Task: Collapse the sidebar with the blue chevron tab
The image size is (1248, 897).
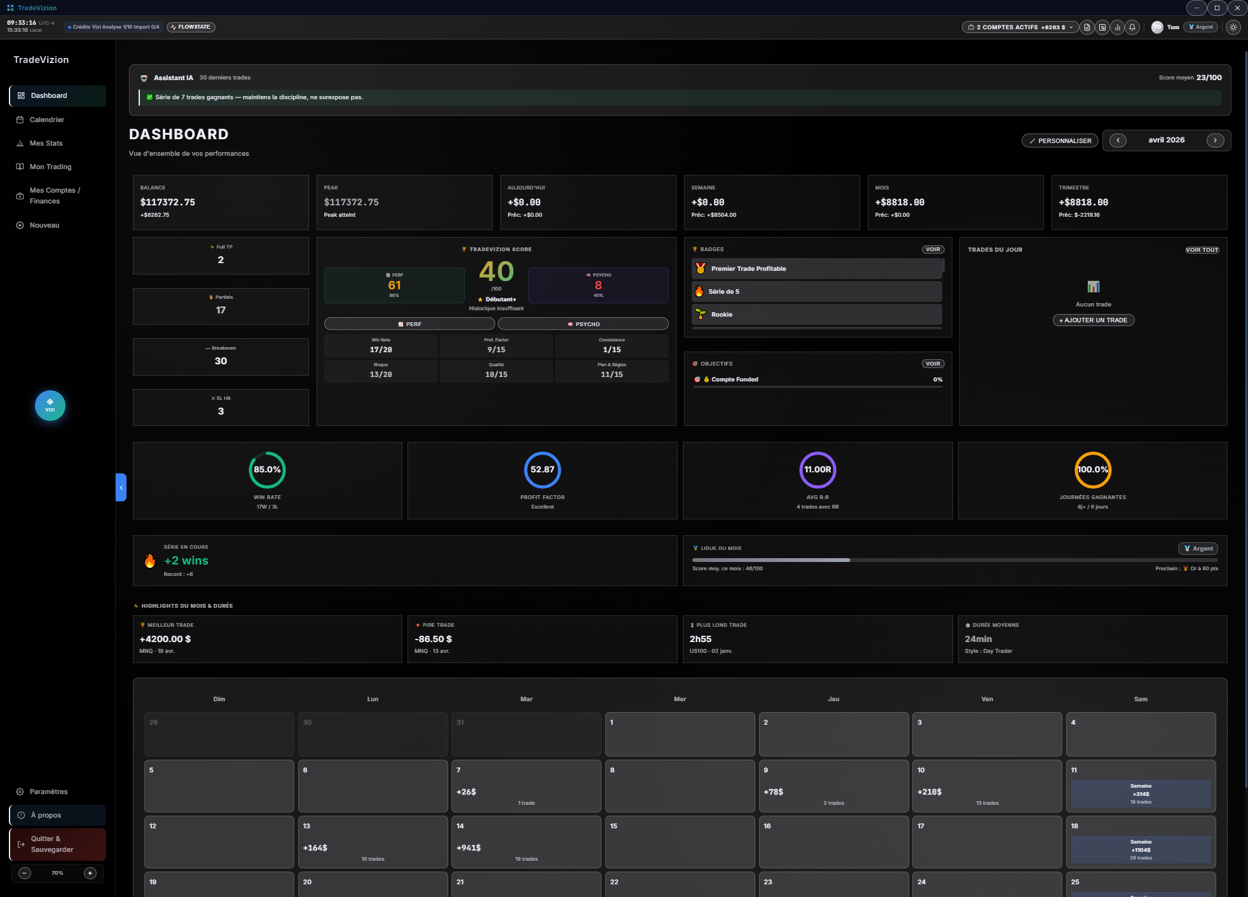Action: pyautogui.click(x=121, y=488)
